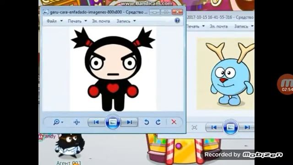Click Эл. почта in back viewer window
This screenshot has width=293, height=165.
(x=219, y=27)
